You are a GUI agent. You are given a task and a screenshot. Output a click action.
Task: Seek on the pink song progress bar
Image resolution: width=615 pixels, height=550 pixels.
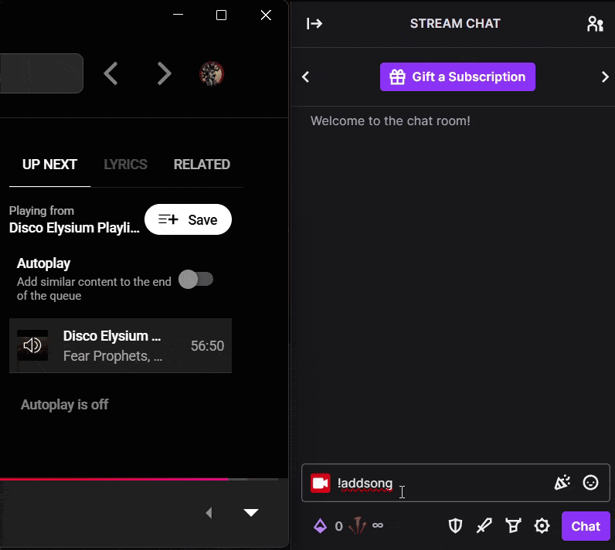pos(139,479)
